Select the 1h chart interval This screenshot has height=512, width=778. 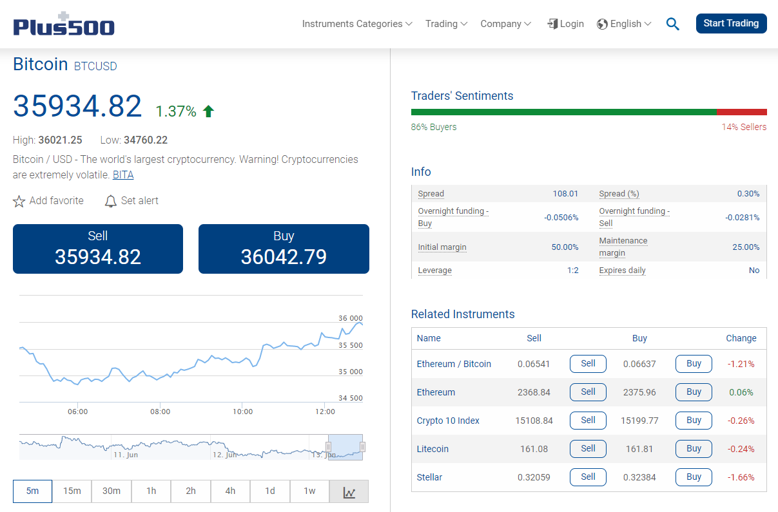click(151, 491)
